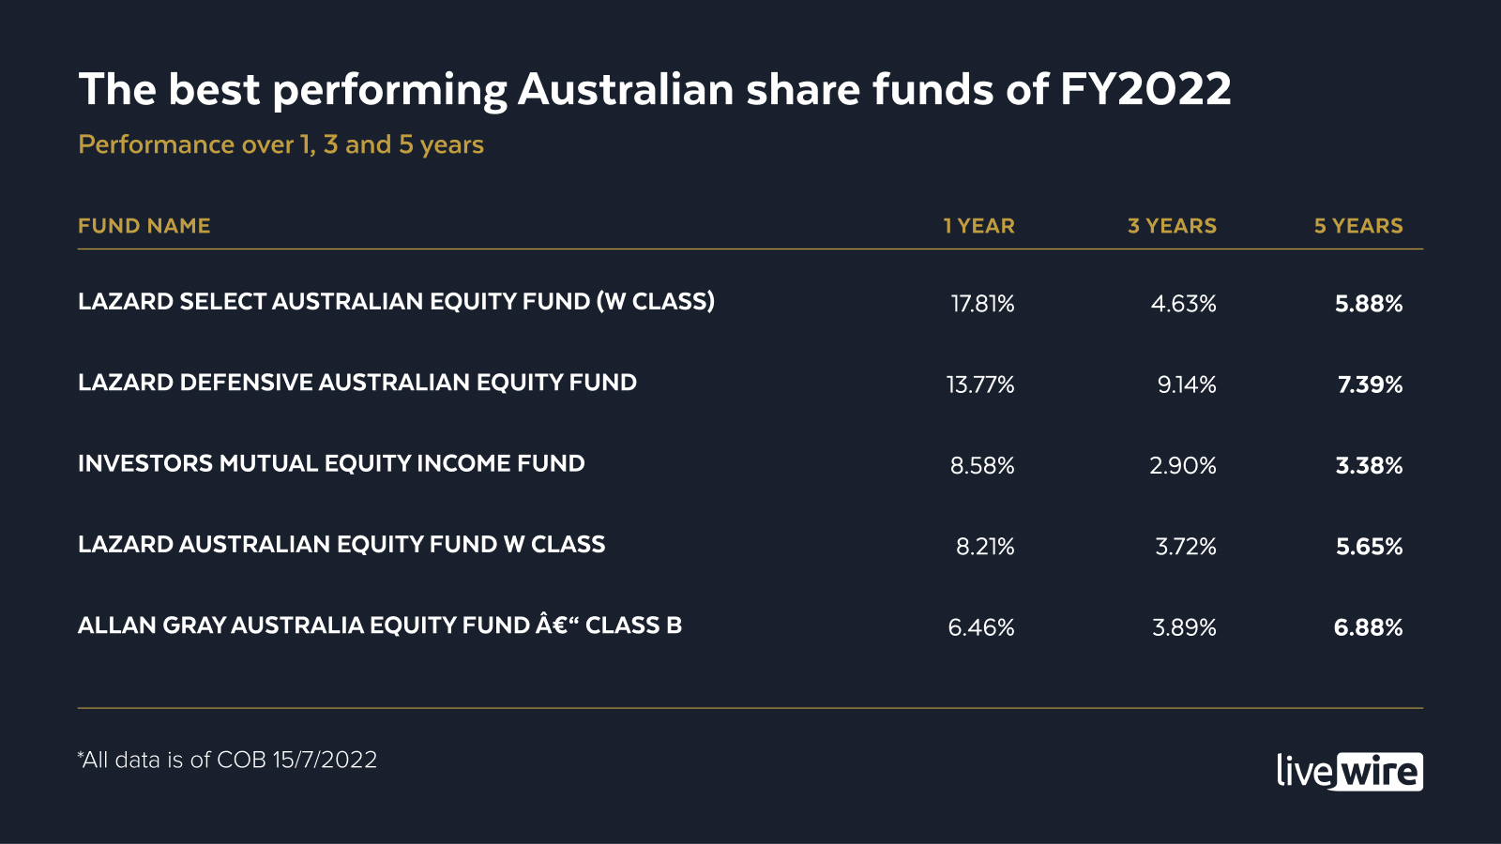Click the FUND NAME column header
The height and width of the screenshot is (844, 1501).
pyautogui.click(x=144, y=226)
